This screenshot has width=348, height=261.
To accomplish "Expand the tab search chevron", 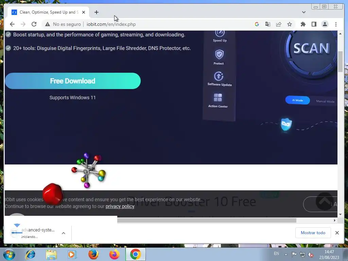I will pyautogui.click(x=303, y=12).
